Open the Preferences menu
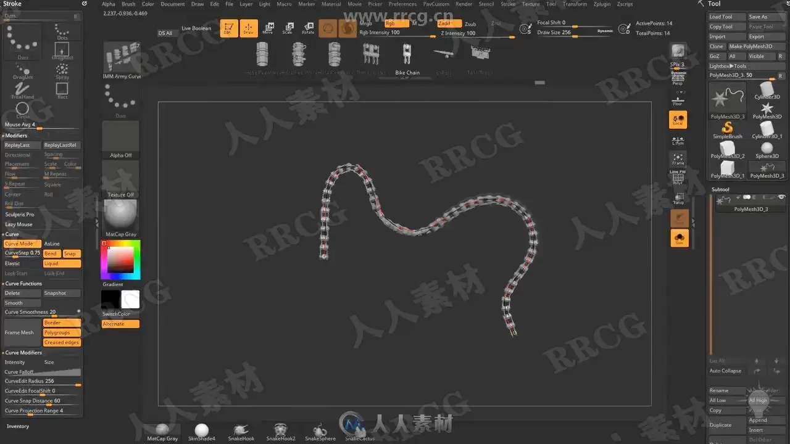 click(x=402, y=4)
